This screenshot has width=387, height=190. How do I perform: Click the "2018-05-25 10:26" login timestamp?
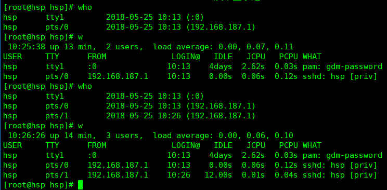[x=144, y=116]
